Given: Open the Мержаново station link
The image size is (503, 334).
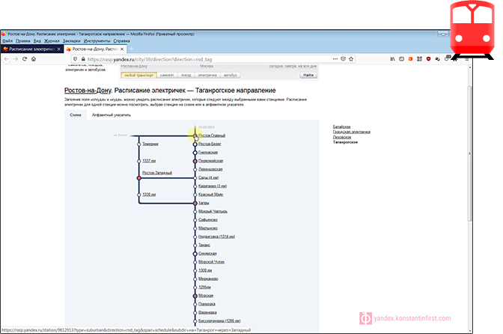Looking at the screenshot, I should click(208, 279).
